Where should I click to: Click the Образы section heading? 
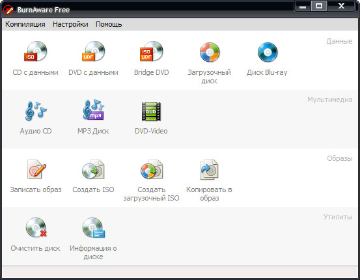point(340,158)
